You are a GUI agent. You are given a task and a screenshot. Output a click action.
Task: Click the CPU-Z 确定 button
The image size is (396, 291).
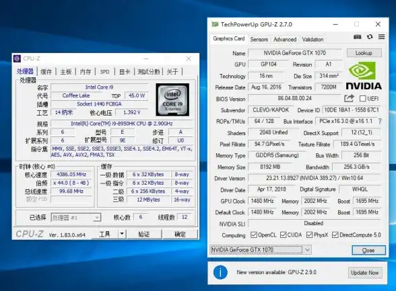180,234
